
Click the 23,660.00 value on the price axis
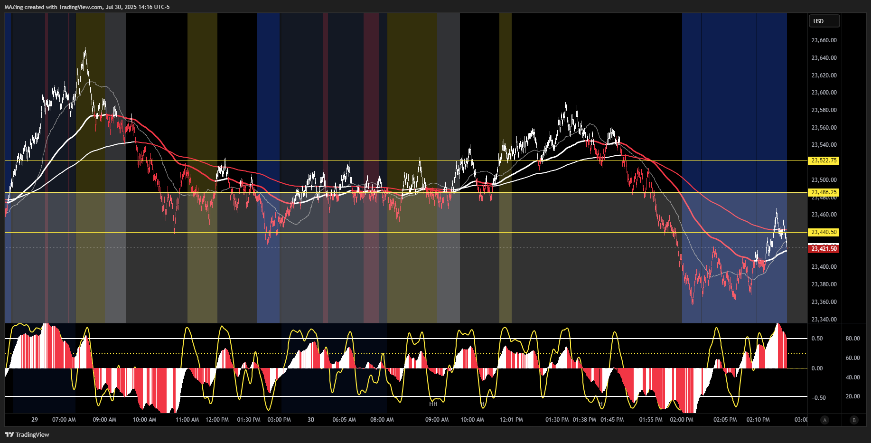pyautogui.click(x=824, y=40)
